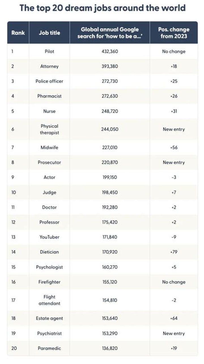Select the 'Psychiatrist' job title cell
Viewport: 204px width, 364px height.
tap(49, 333)
